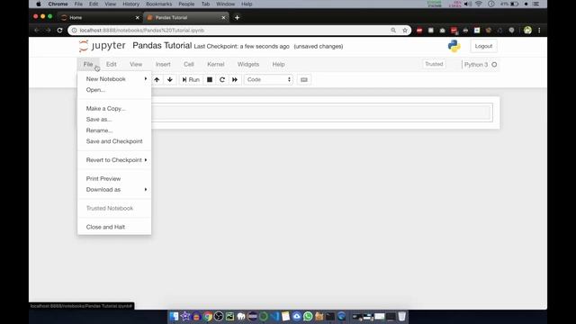The height and width of the screenshot is (324, 576).
Task: Click the Python logo icon
Action: click(x=454, y=46)
